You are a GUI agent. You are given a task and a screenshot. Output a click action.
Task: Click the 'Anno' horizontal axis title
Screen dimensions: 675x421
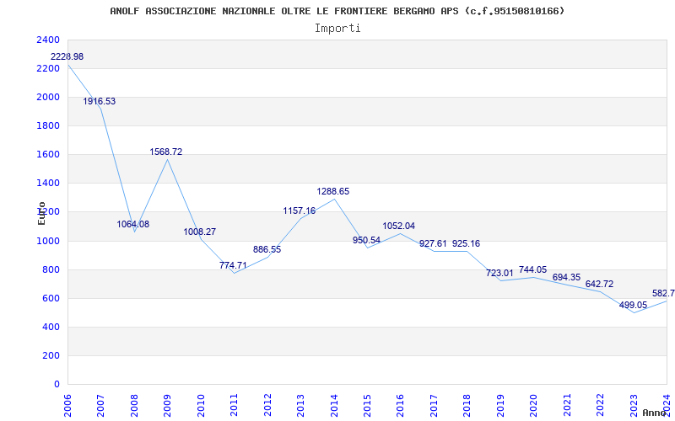click(655, 413)
